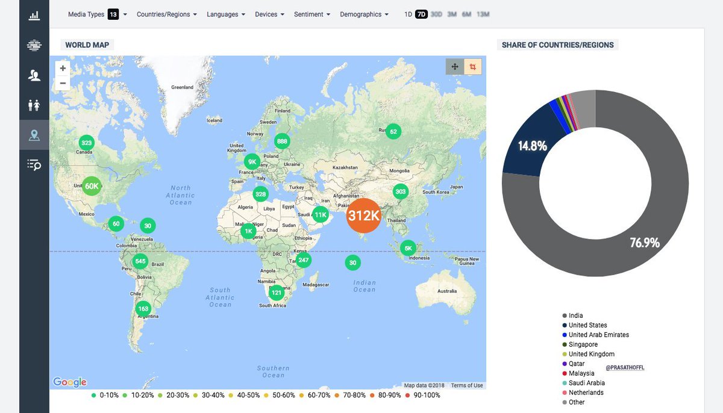This screenshot has height=413, width=723.
Task: Toggle Singapore legend entry
Action: click(x=580, y=344)
